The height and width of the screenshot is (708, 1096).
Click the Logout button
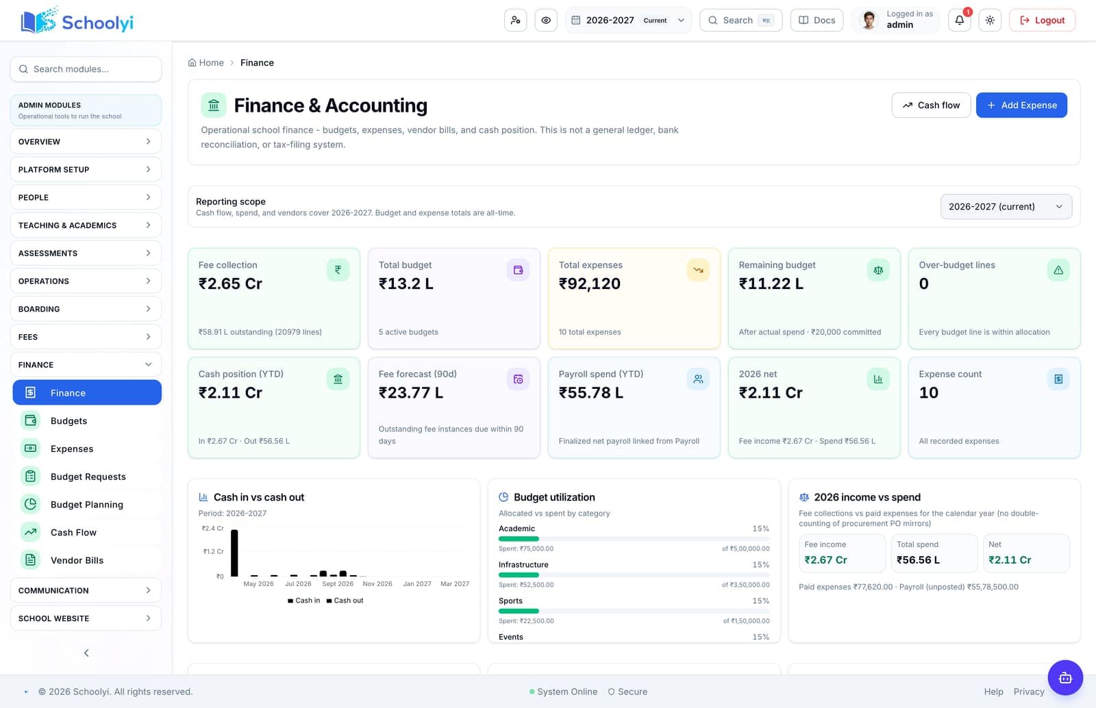(x=1042, y=21)
